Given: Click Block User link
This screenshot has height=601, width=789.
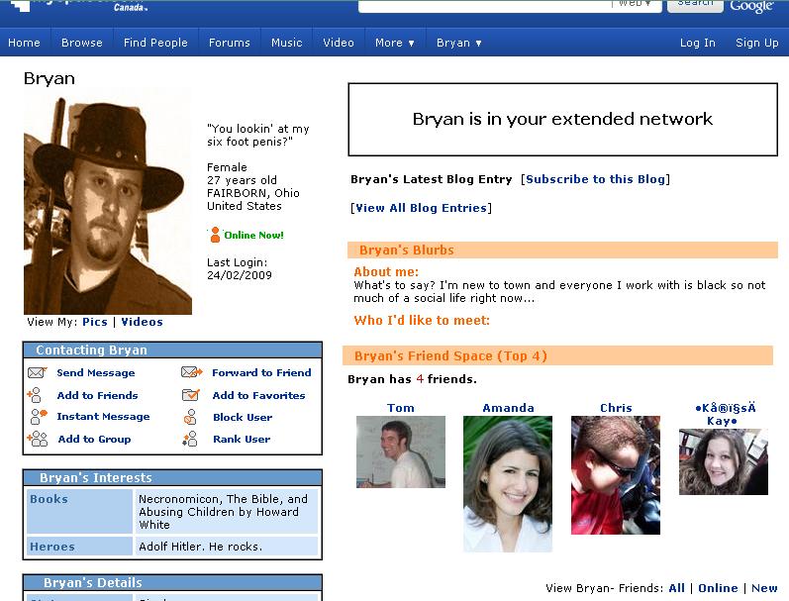Looking at the screenshot, I should (243, 417).
